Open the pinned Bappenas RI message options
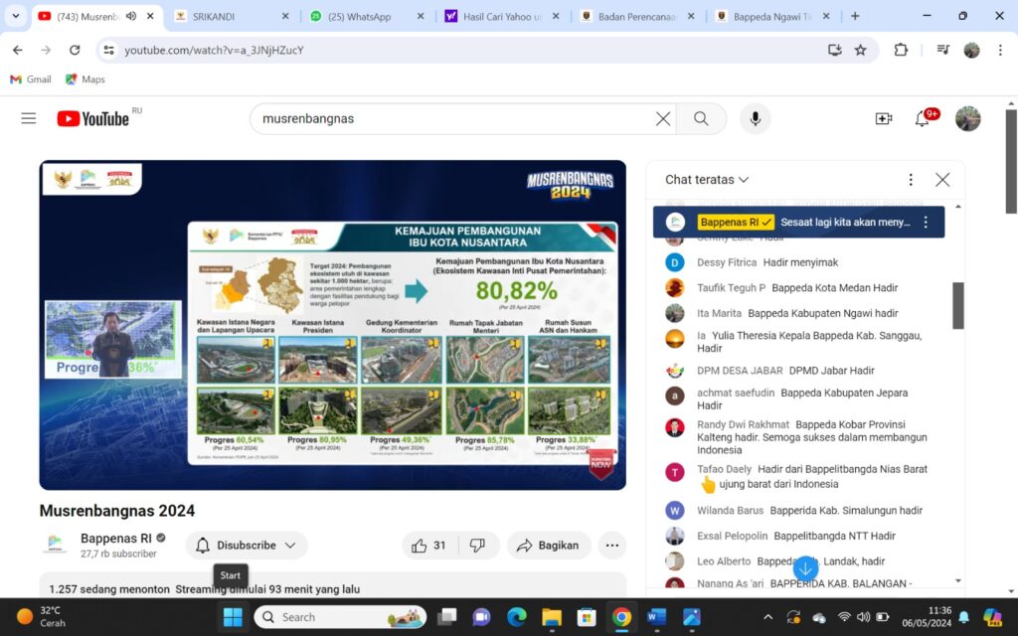This screenshot has height=636, width=1018. click(926, 222)
